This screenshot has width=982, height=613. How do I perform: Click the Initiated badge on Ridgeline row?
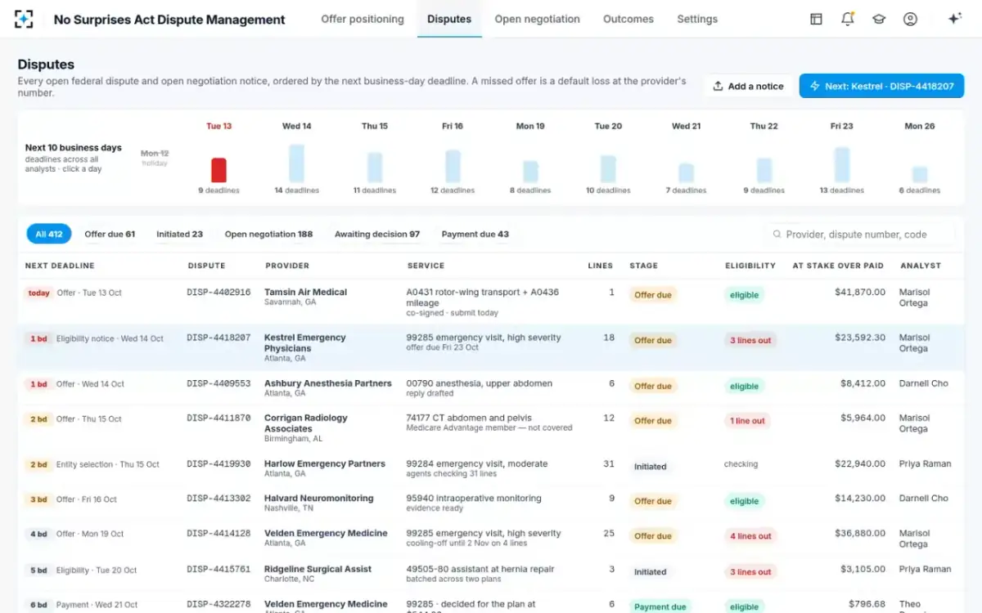click(651, 572)
